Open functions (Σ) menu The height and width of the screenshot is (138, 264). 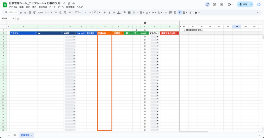click(x=190, y=12)
